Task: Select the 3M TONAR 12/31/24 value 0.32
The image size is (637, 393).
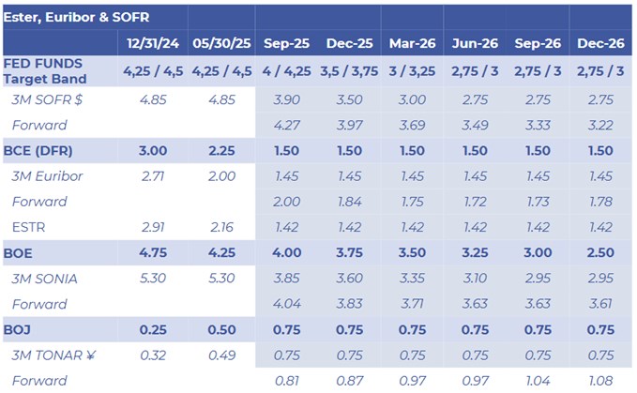Action: (157, 355)
